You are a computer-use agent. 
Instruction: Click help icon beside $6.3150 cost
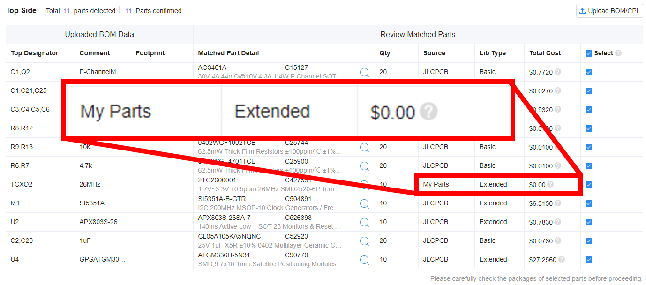pos(558,203)
